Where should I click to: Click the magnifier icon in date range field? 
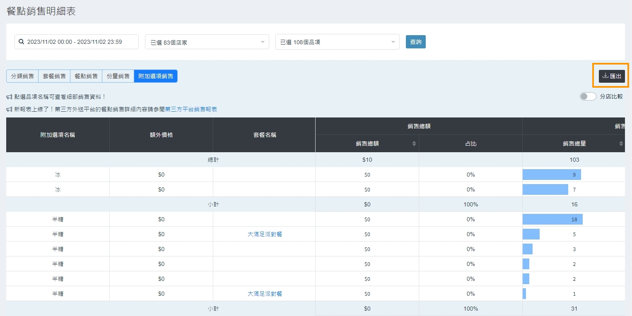coord(22,42)
